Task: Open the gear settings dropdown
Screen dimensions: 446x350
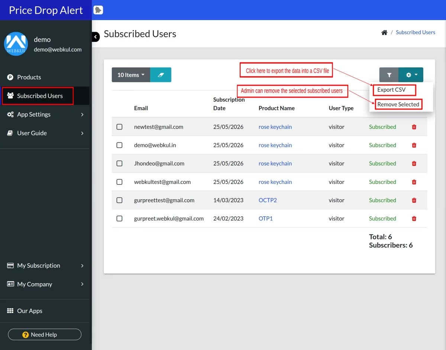Action: [x=411, y=75]
